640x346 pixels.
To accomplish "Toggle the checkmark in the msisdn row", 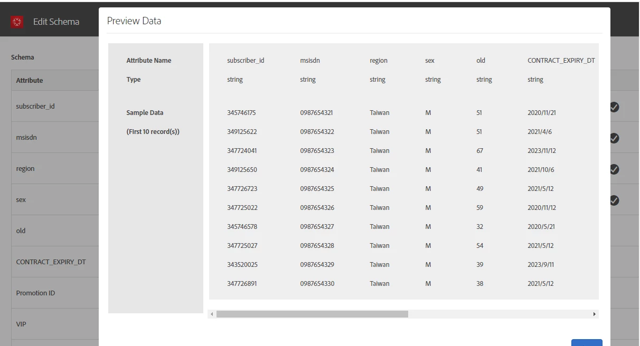I will pyautogui.click(x=614, y=138).
